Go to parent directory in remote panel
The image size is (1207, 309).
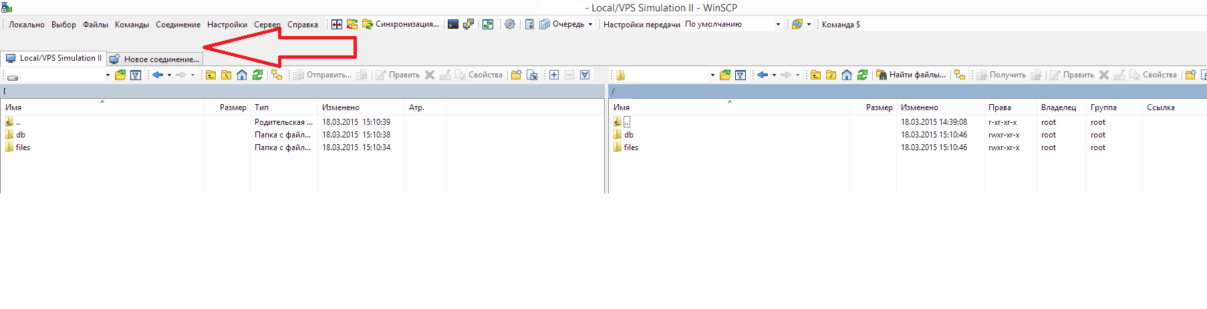(x=815, y=75)
